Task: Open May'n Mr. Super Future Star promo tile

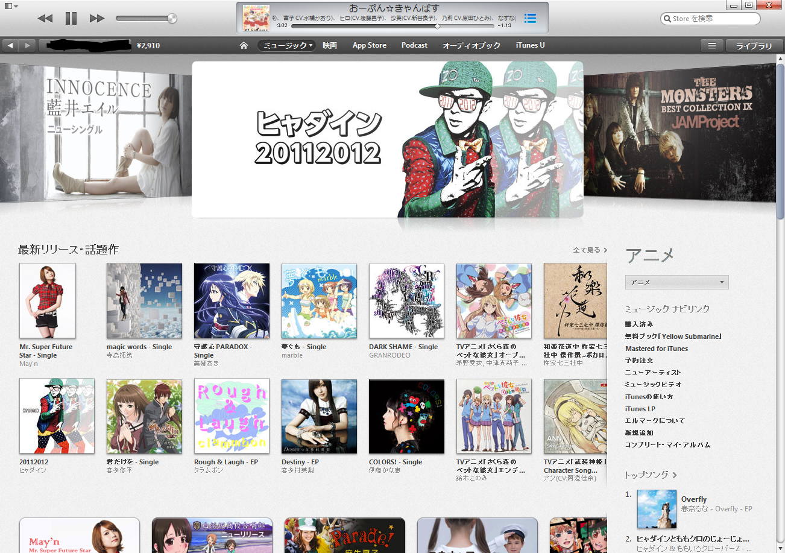Action: pyautogui.click(x=80, y=536)
